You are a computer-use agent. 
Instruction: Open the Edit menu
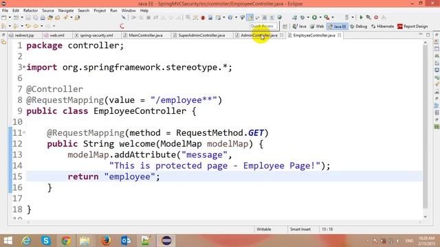click(x=15, y=10)
